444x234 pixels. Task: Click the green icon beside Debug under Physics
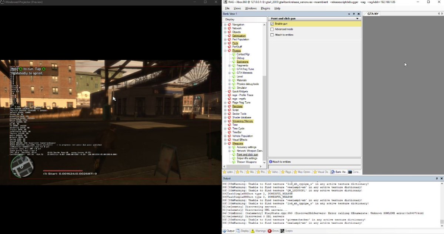coord(234,58)
